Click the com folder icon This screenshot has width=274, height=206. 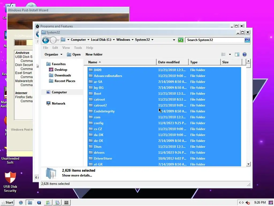pyautogui.click(x=90, y=117)
